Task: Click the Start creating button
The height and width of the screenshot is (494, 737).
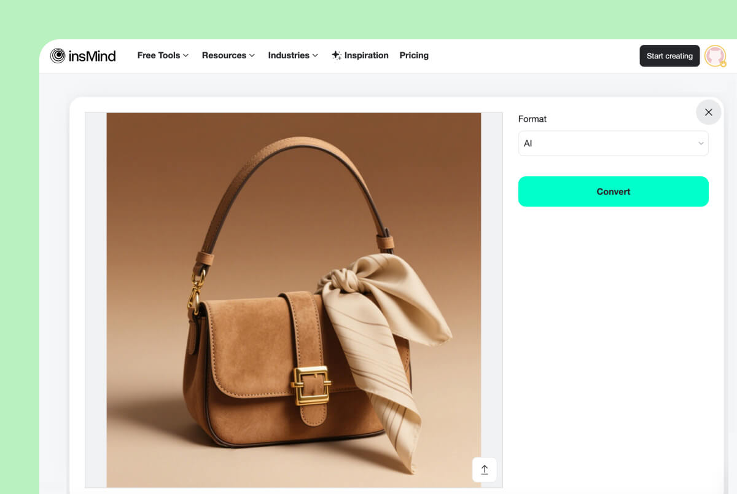Action: [669, 56]
